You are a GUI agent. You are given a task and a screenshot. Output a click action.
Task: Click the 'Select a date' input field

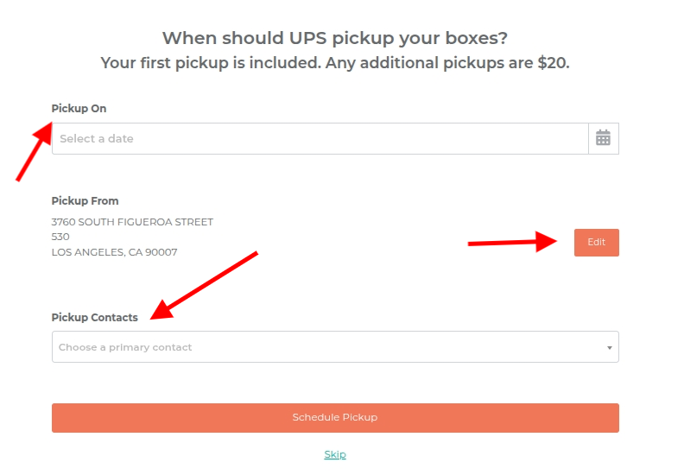(x=320, y=138)
